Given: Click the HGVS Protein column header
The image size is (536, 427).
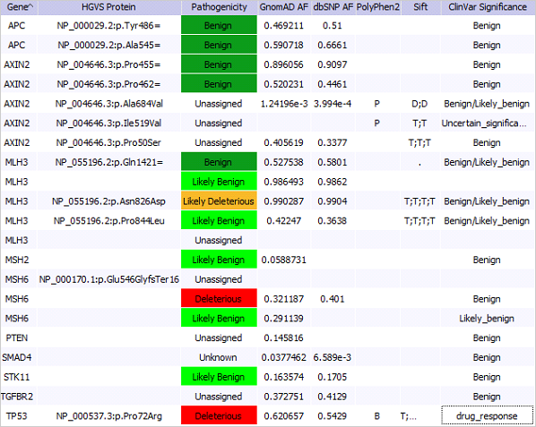Looking at the screenshot, I should (x=108, y=7).
